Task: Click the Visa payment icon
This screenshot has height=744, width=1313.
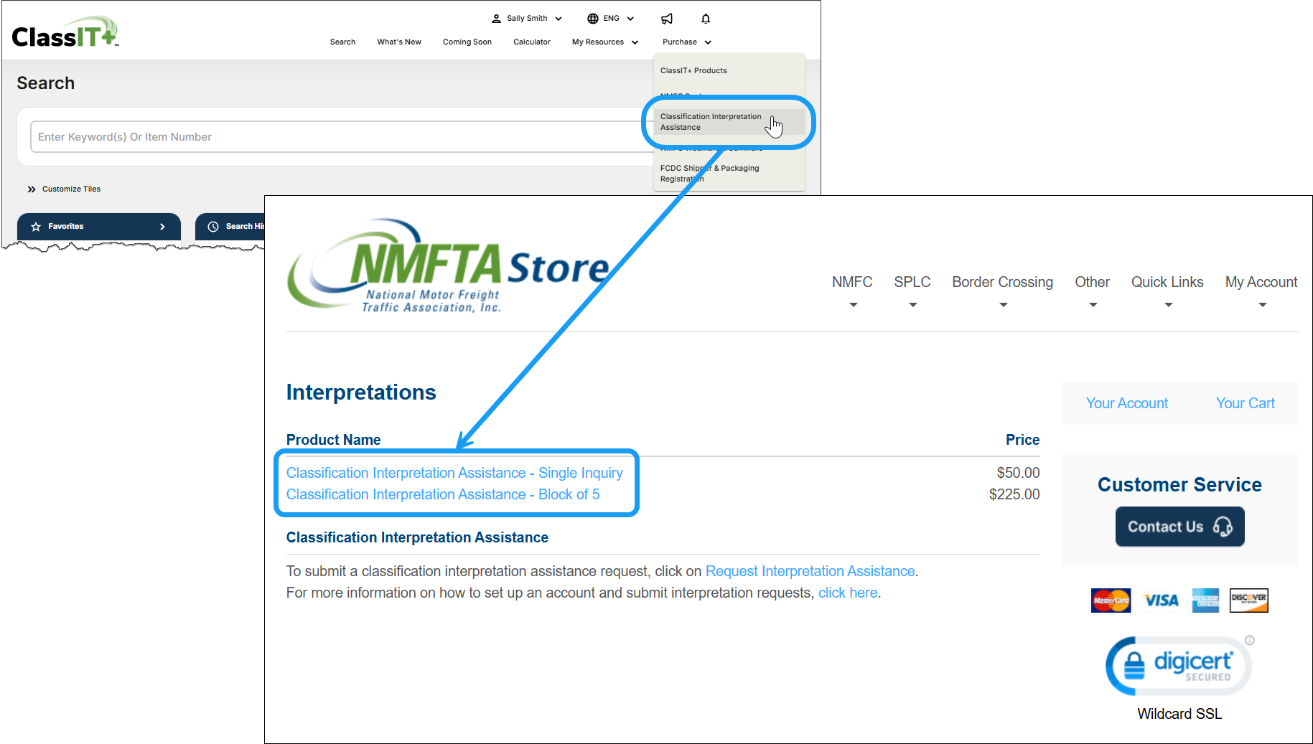Action: pos(1160,600)
